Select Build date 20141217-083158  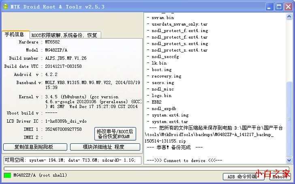click(x=63, y=66)
